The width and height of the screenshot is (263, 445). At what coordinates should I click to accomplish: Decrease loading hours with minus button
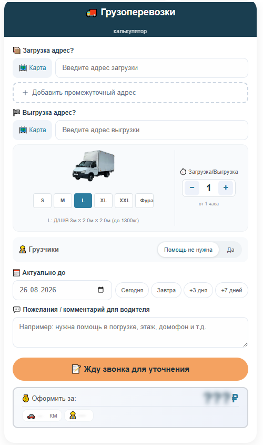[x=192, y=187]
